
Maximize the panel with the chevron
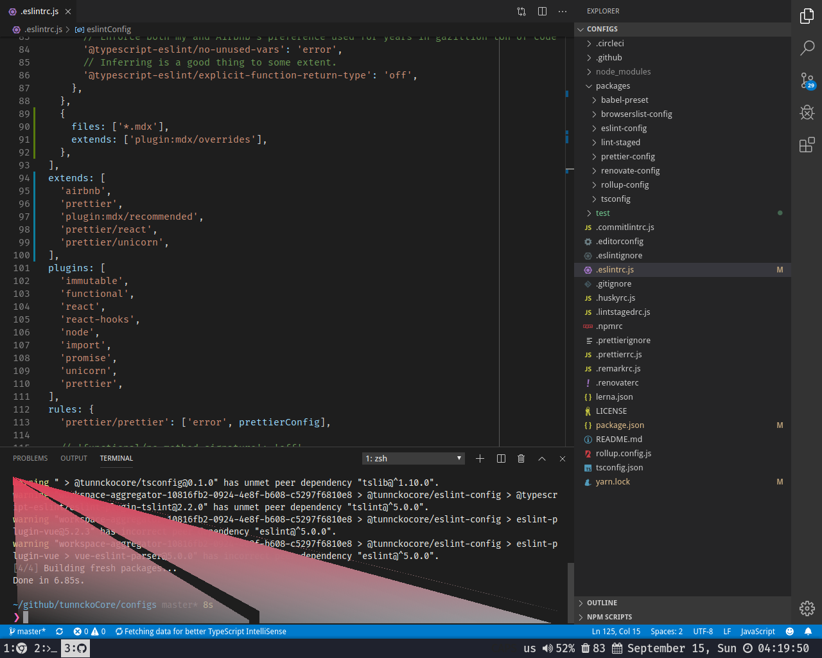(x=541, y=458)
